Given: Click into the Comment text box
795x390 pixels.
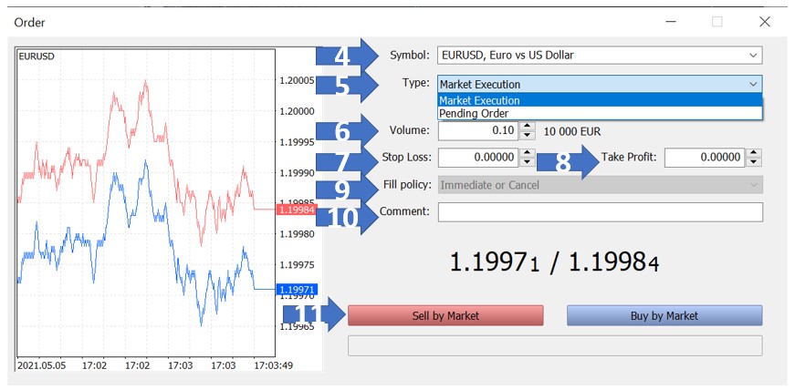Looking at the screenshot, I should tap(599, 212).
